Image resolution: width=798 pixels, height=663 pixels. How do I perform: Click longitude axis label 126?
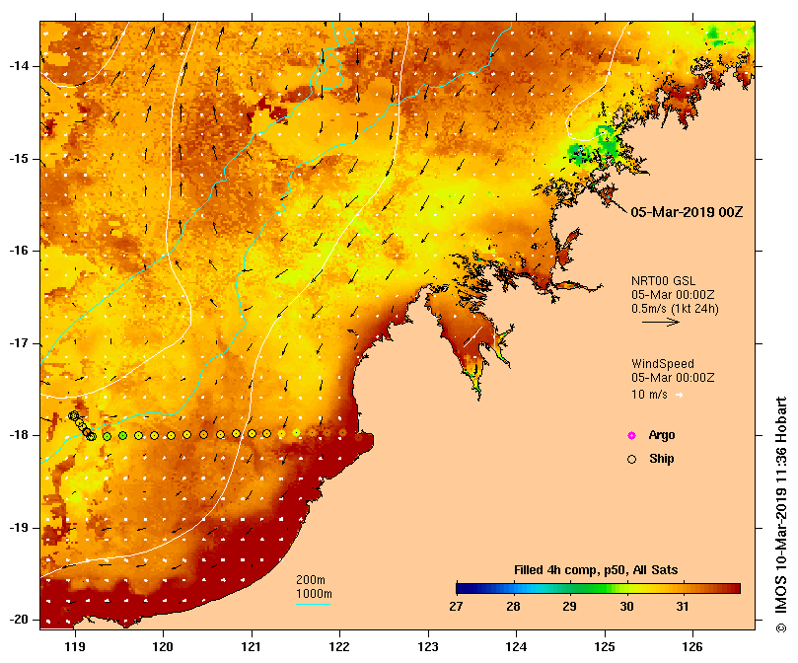692,647
